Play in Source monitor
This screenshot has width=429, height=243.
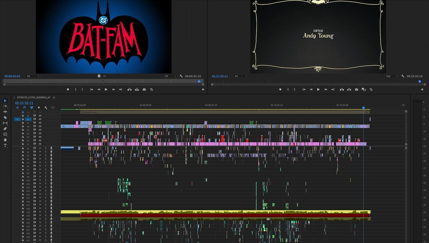(x=106, y=89)
